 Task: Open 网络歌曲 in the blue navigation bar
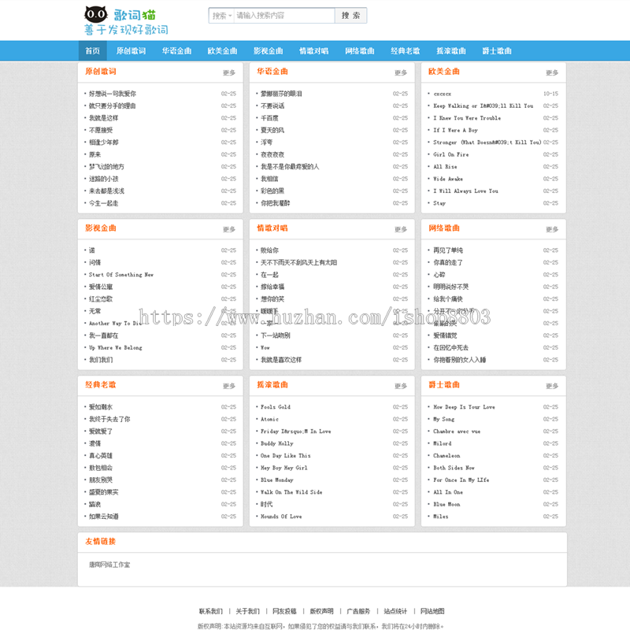click(360, 51)
